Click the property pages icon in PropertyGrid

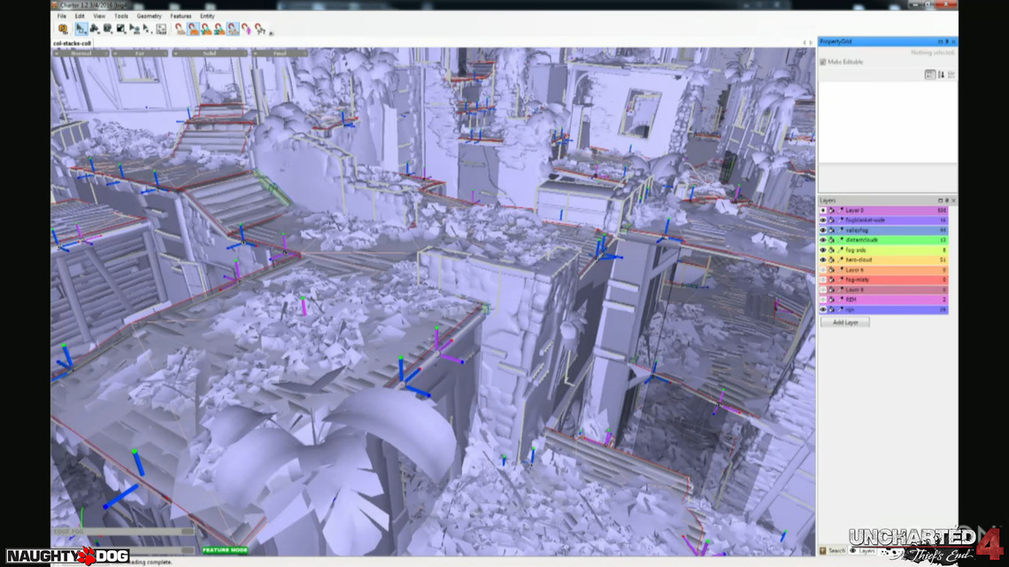(x=951, y=75)
